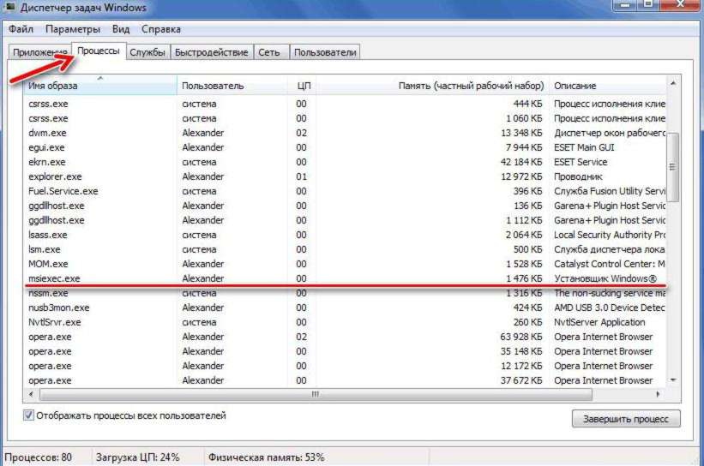Select the ekrn.exe process
Image resolution: width=704 pixels, height=466 pixels.
(346, 162)
